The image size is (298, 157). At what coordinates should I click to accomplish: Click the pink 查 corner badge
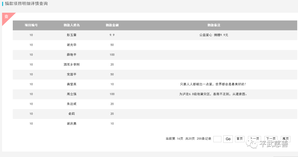(x=7, y=17)
